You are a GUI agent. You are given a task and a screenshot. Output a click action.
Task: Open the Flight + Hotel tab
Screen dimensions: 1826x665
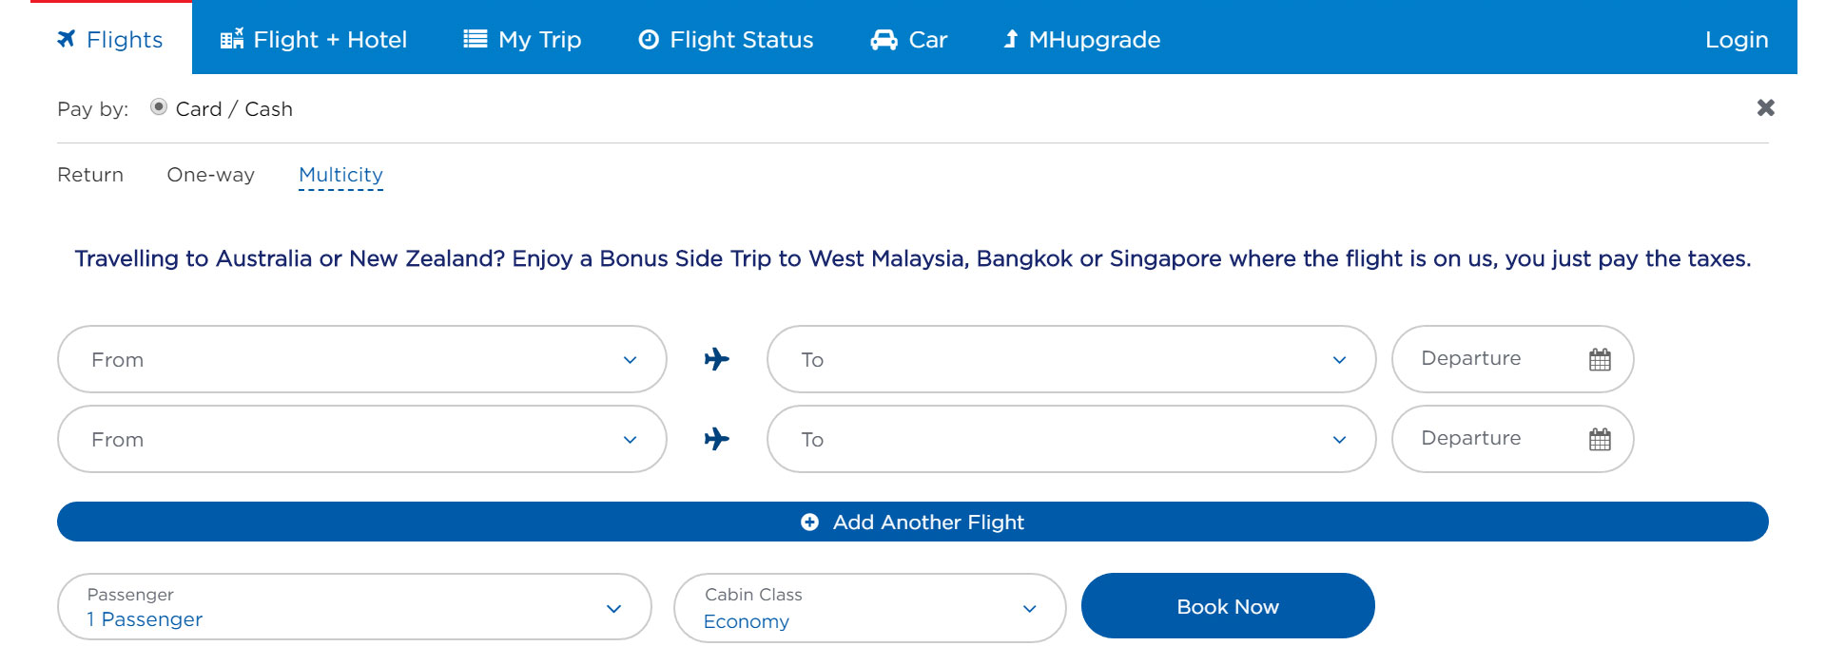[x=314, y=40]
